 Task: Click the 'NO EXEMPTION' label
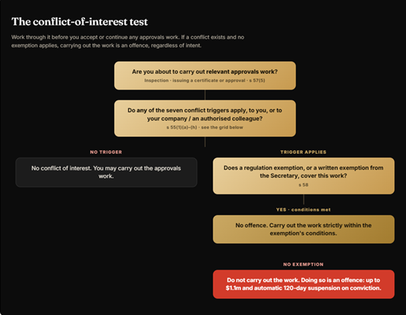coord(303,264)
